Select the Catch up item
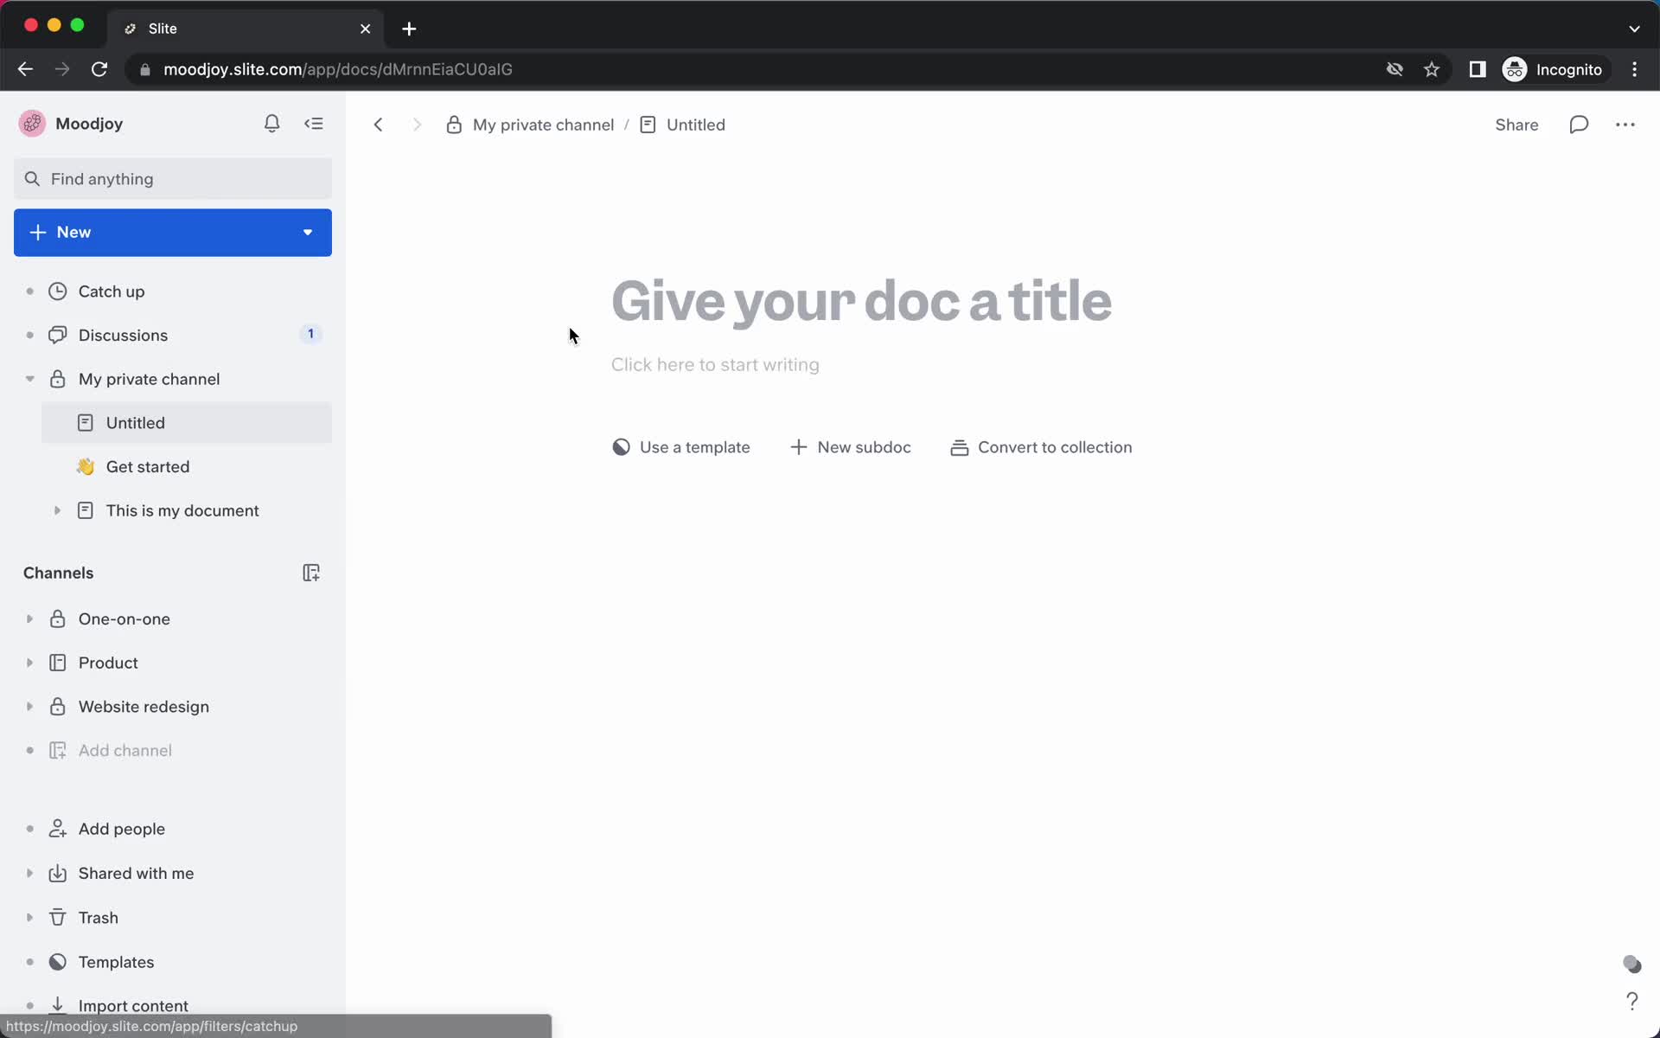Screen dimensions: 1660x1038 112,291
